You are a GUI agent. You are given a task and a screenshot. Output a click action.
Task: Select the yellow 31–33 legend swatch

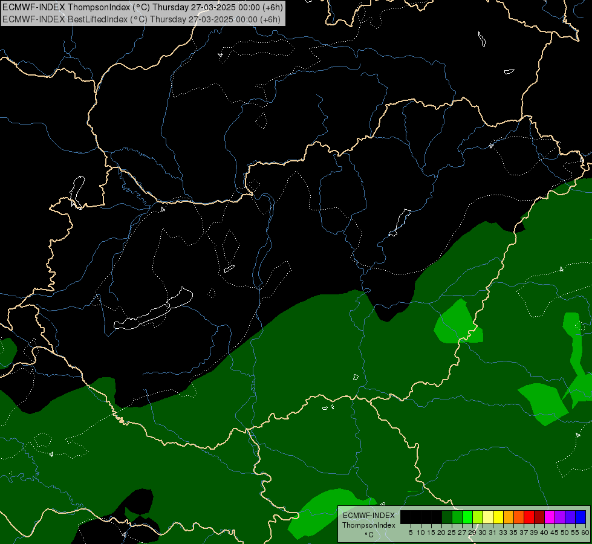coord(498,517)
